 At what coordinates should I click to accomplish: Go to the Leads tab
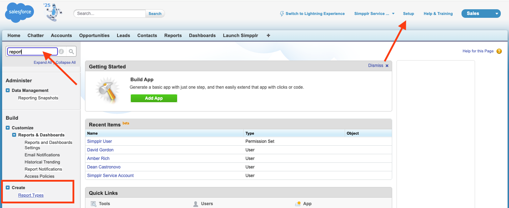click(x=124, y=36)
